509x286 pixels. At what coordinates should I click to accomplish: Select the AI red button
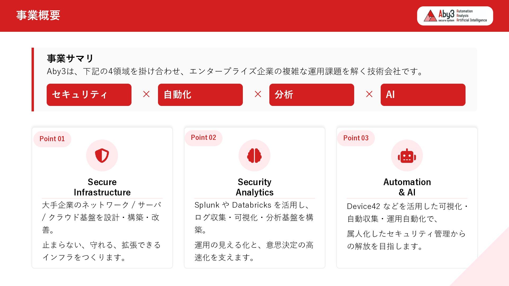point(423,95)
